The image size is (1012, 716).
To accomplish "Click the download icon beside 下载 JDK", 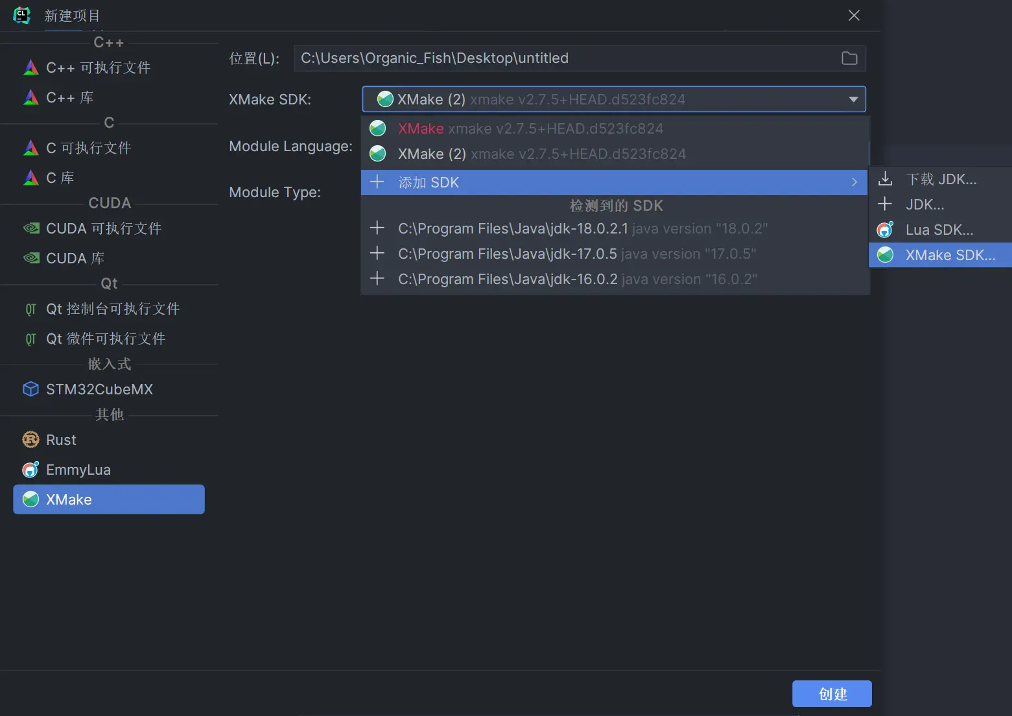I will 885,179.
